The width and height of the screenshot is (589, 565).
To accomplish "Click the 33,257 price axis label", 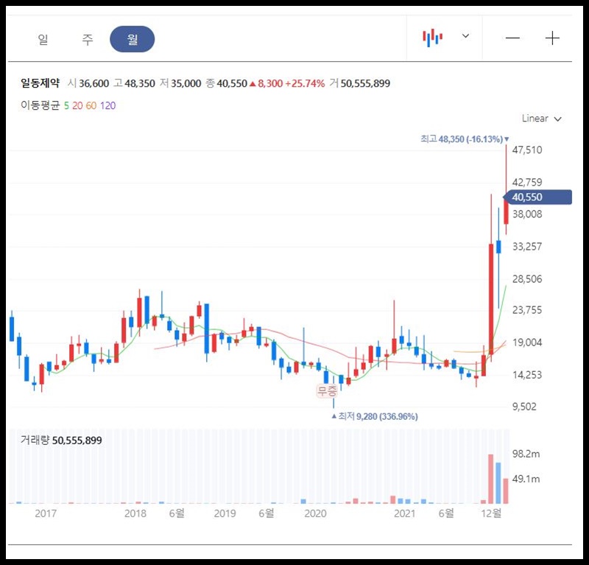I will (x=527, y=247).
